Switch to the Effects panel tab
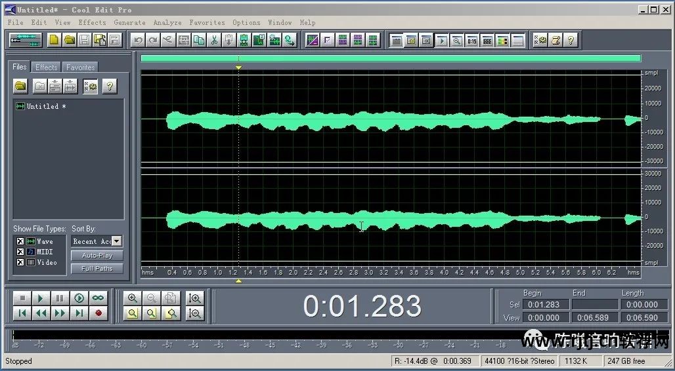 click(x=46, y=67)
